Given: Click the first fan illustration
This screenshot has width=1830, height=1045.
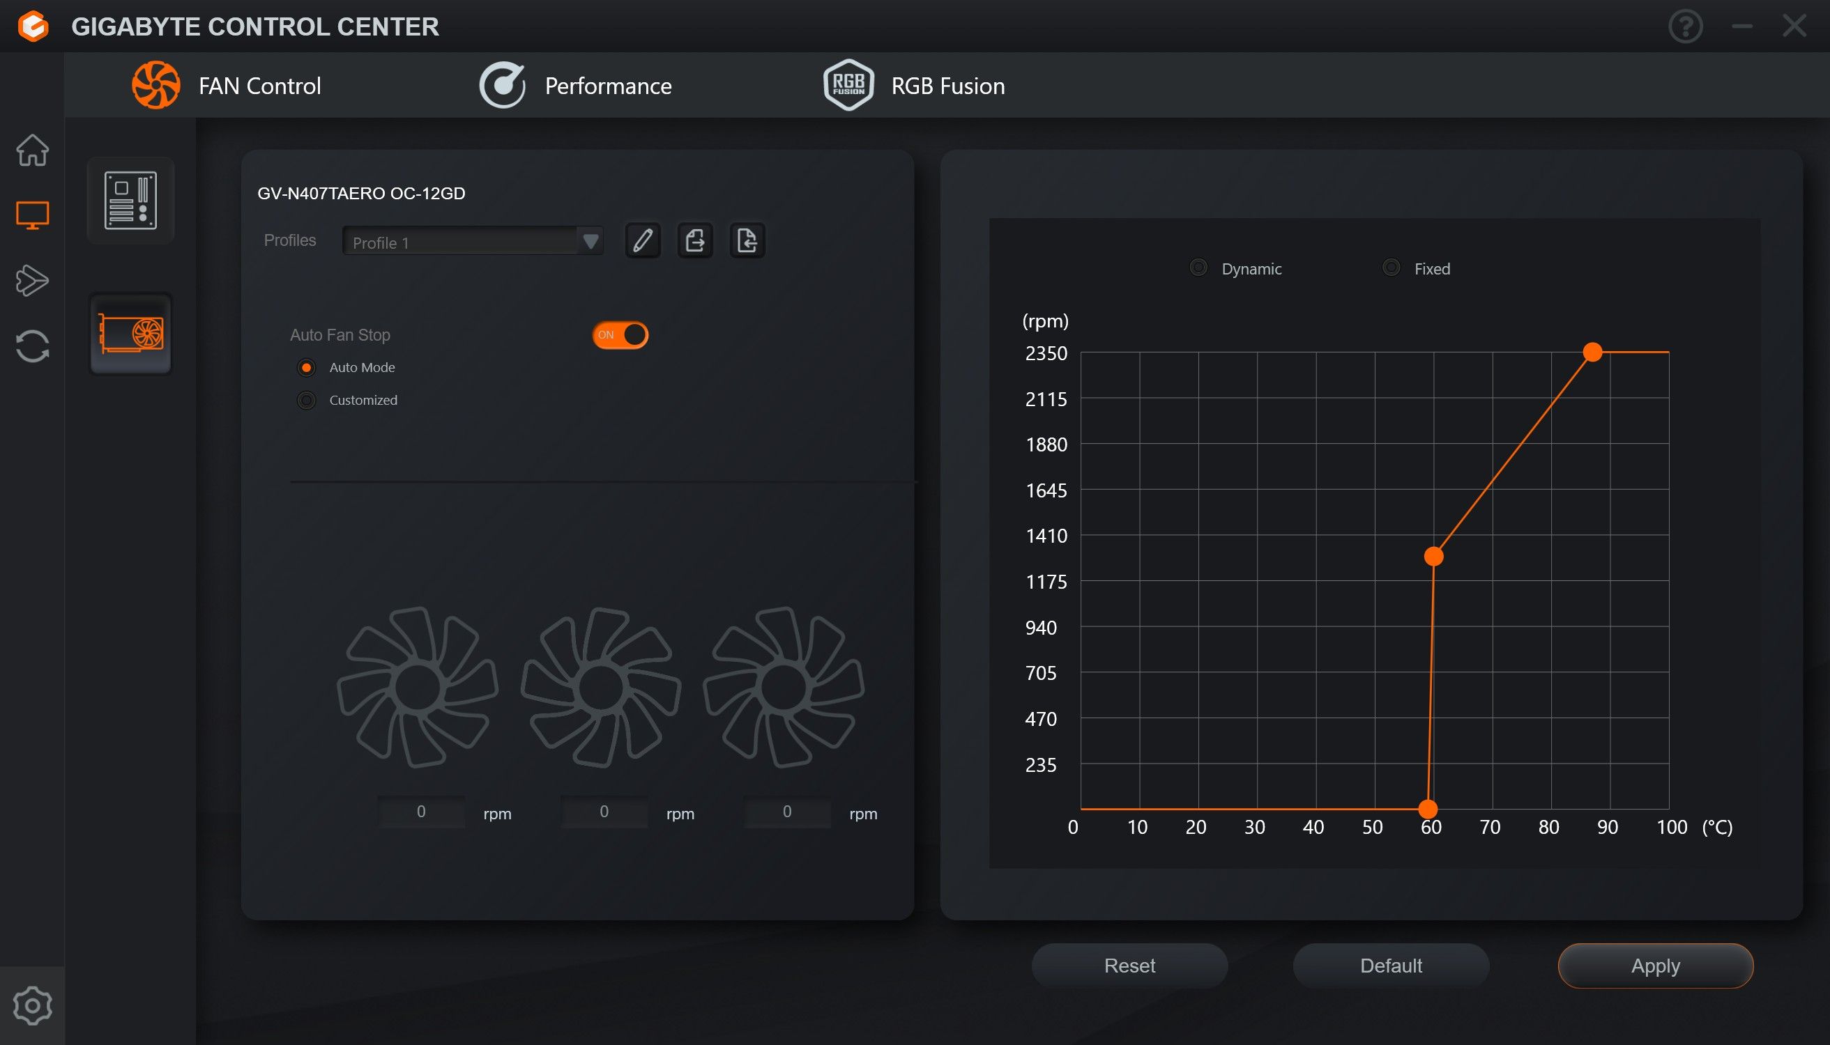Looking at the screenshot, I should click(x=418, y=688).
